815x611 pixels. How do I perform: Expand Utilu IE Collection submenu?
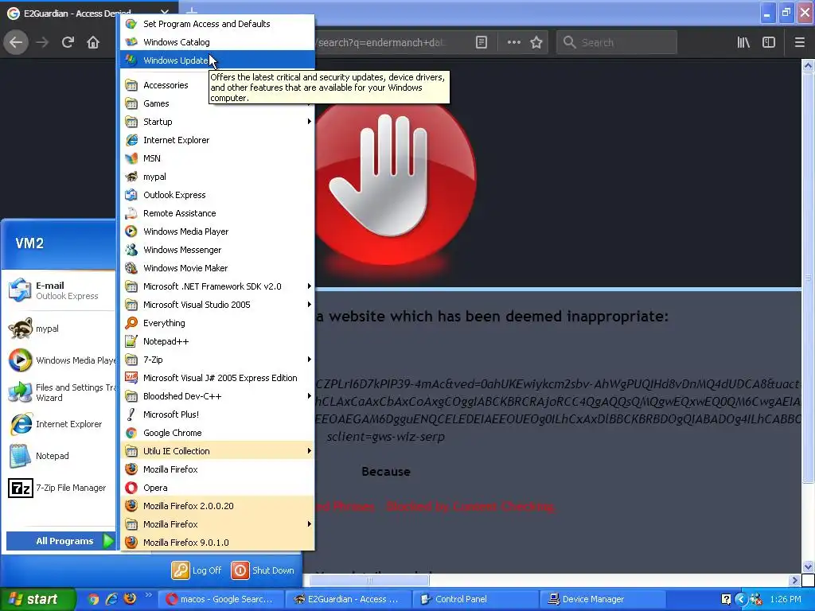pyautogui.click(x=217, y=451)
